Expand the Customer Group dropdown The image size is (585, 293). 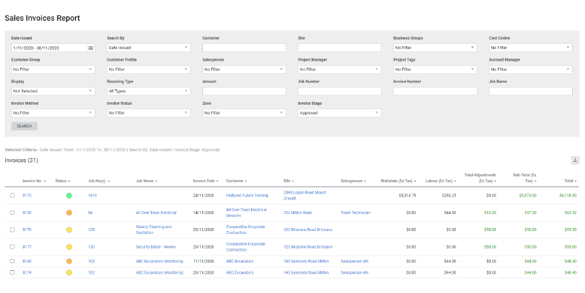[x=53, y=70]
